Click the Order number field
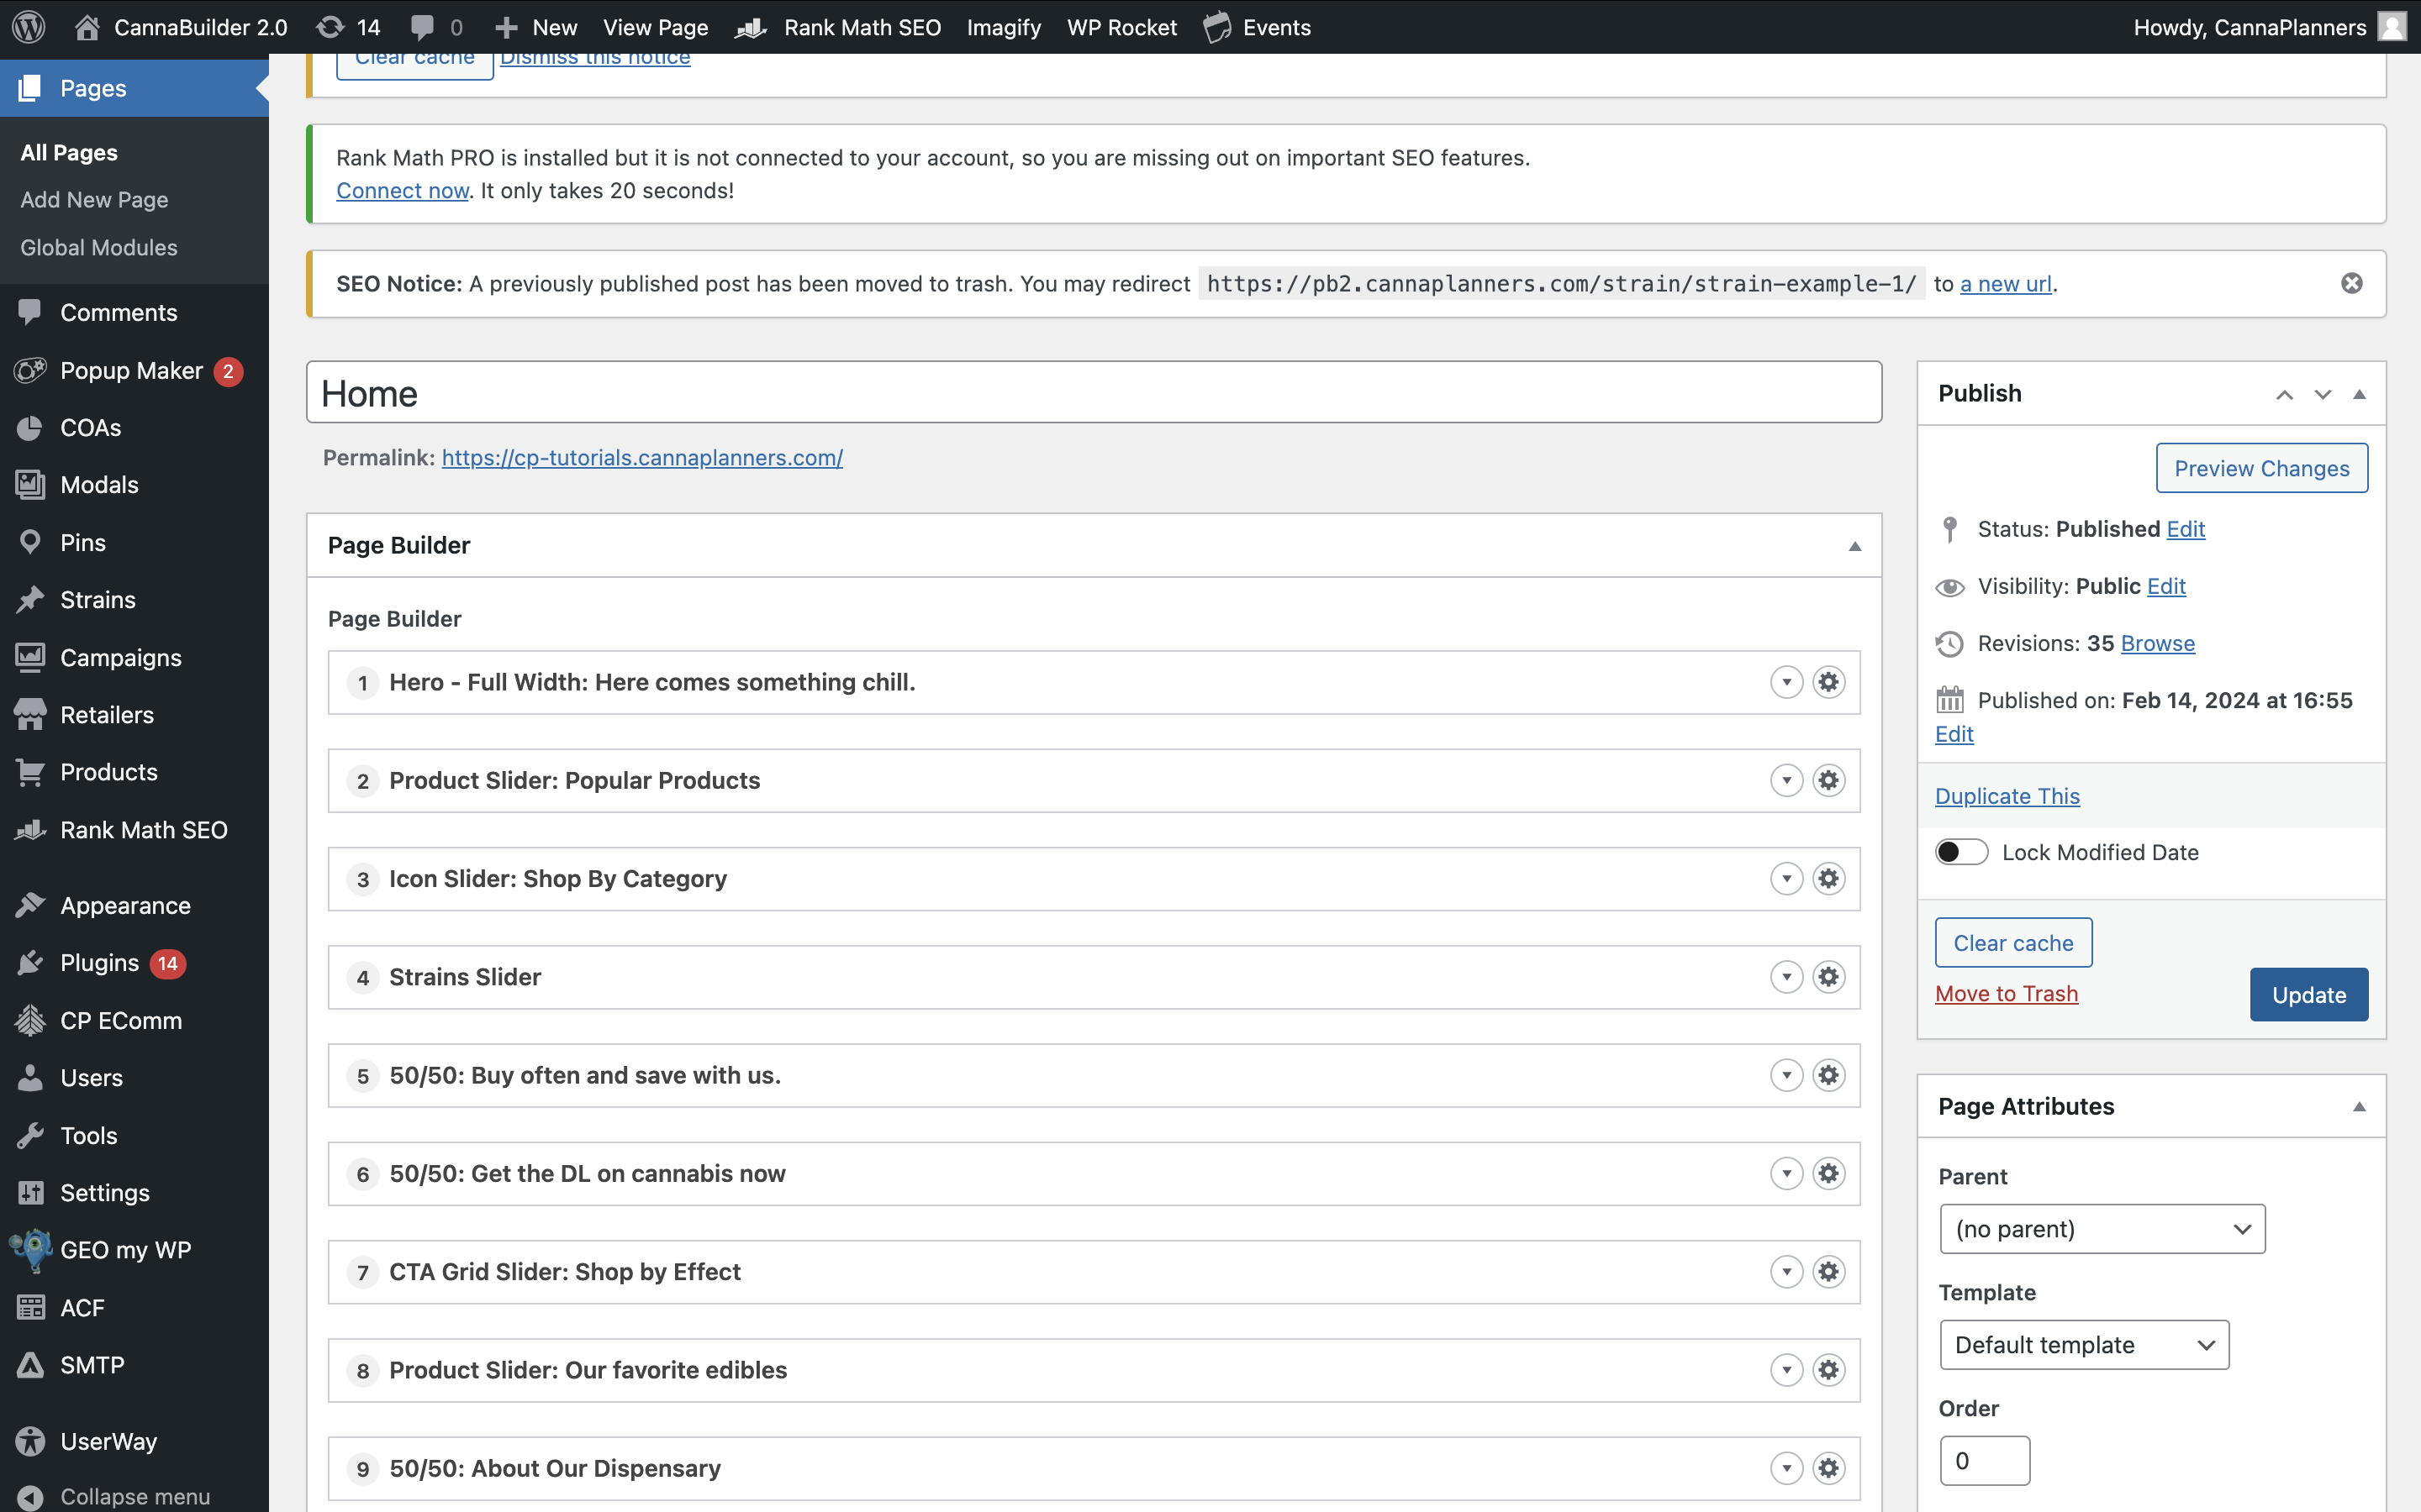The width and height of the screenshot is (2421, 1512). (x=1984, y=1461)
